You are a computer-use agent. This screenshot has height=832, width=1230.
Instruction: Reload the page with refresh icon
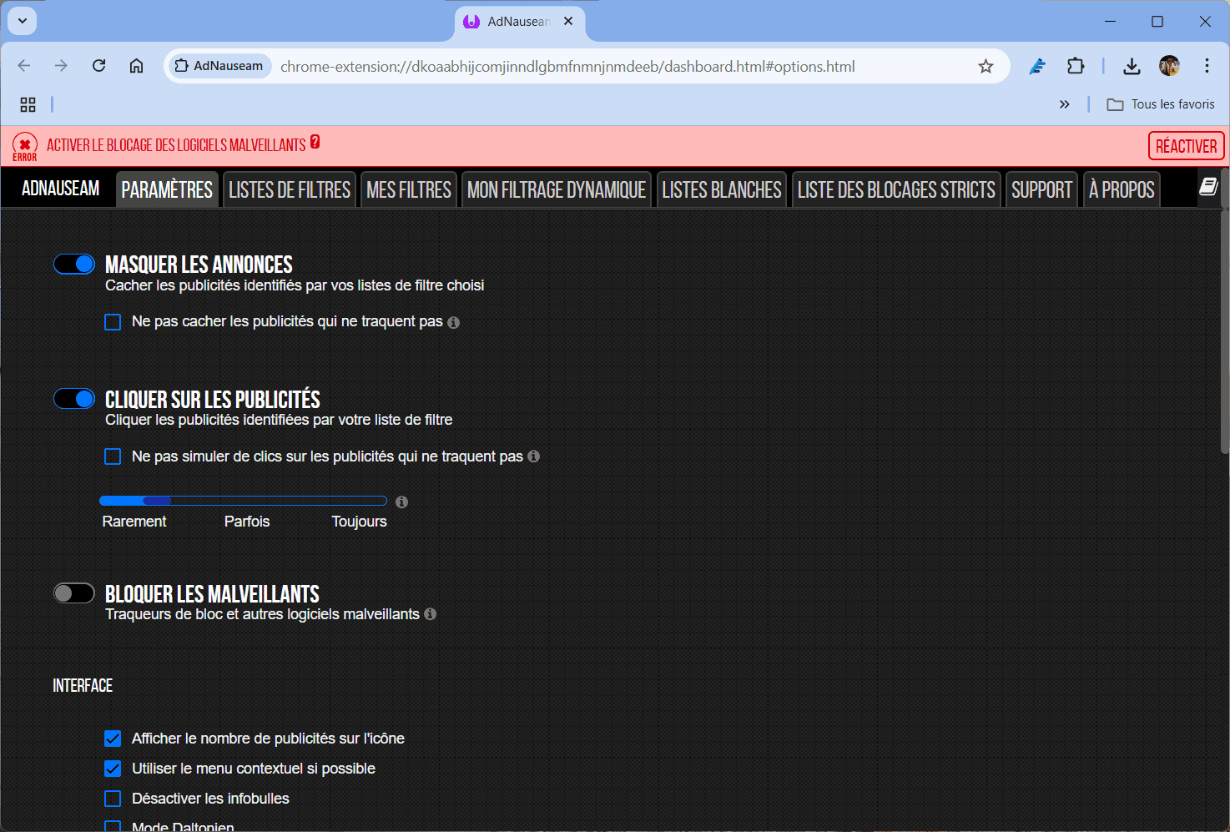point(98,66)
